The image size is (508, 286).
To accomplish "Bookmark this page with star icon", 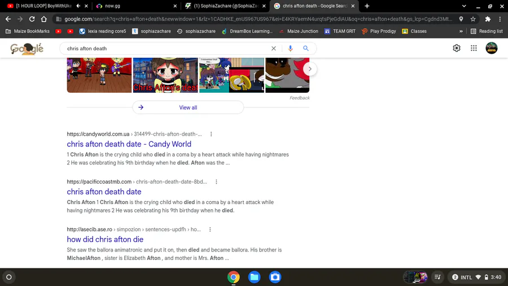I will point(473,19).
